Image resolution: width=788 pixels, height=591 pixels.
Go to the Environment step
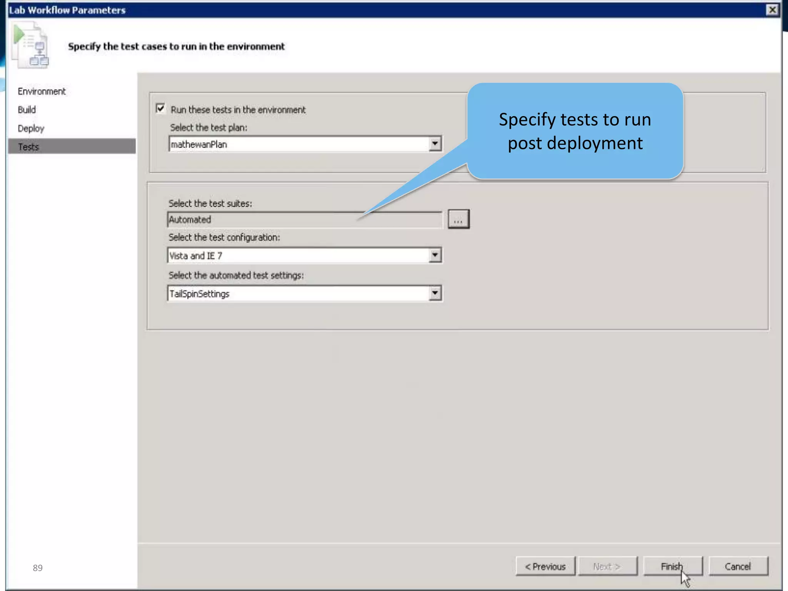pyautogui.click(x=42, y=91)
